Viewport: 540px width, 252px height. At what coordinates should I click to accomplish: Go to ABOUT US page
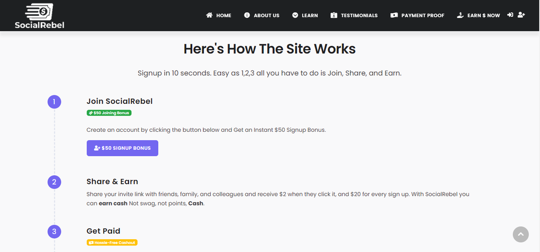tap(266, 15)
